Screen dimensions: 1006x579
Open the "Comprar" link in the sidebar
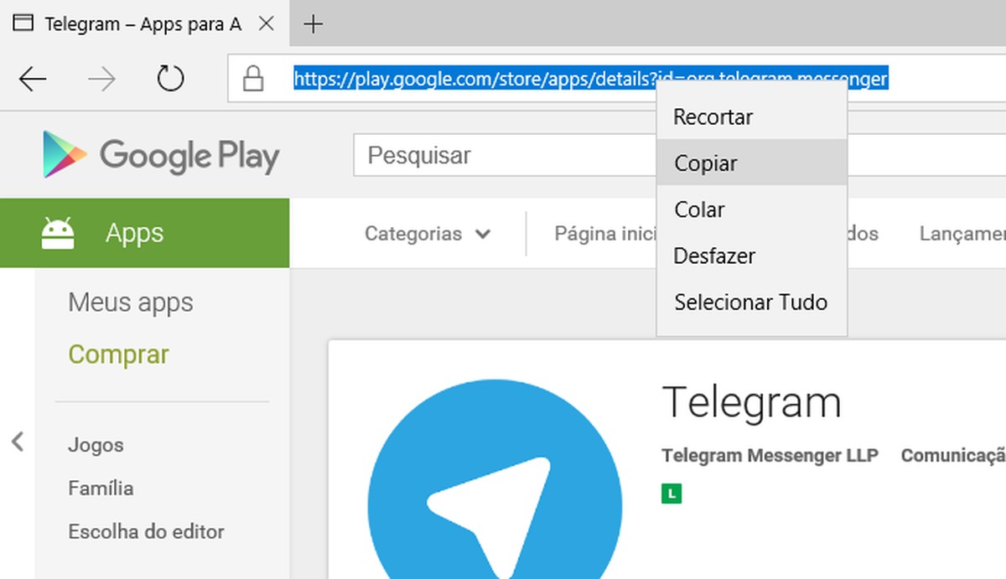[x=118, y=355]
